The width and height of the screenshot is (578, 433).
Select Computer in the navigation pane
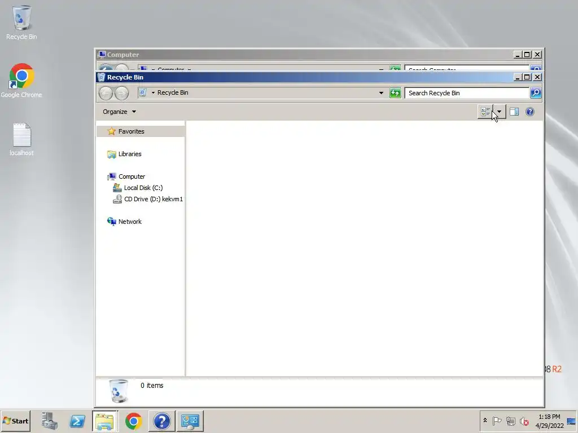[131, 176]
